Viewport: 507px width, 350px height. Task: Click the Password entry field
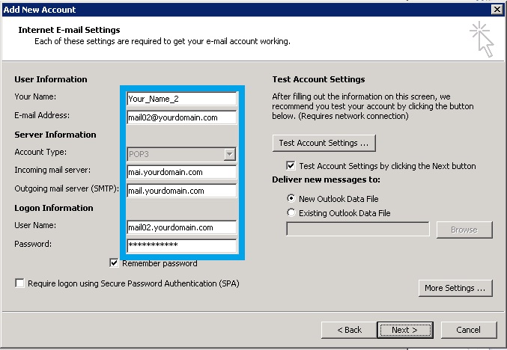[x=181, y=245]
